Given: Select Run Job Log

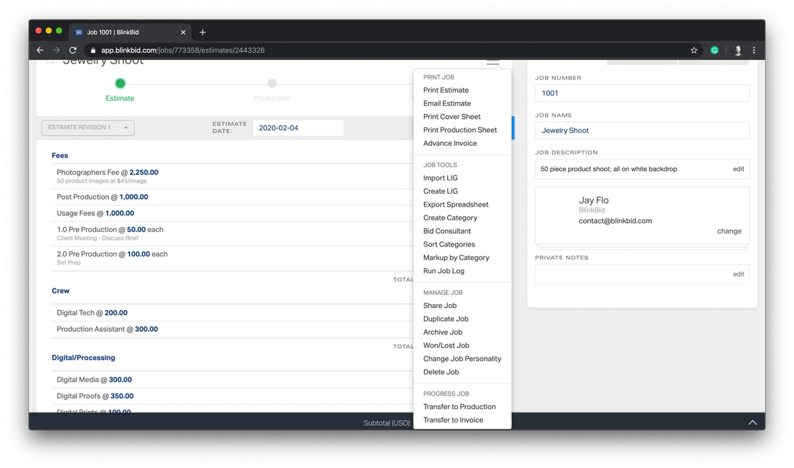Looking at the screenshot, I should pyautogui.click(x=444, y=271).
